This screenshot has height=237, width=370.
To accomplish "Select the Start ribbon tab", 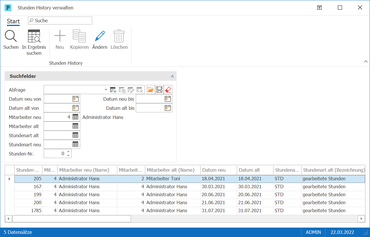I will 13,21.
